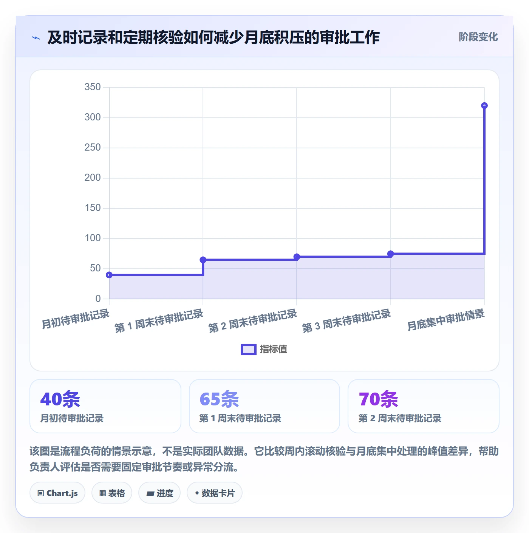Open the 40条 月初待审批记录 card

pos(105,406)
